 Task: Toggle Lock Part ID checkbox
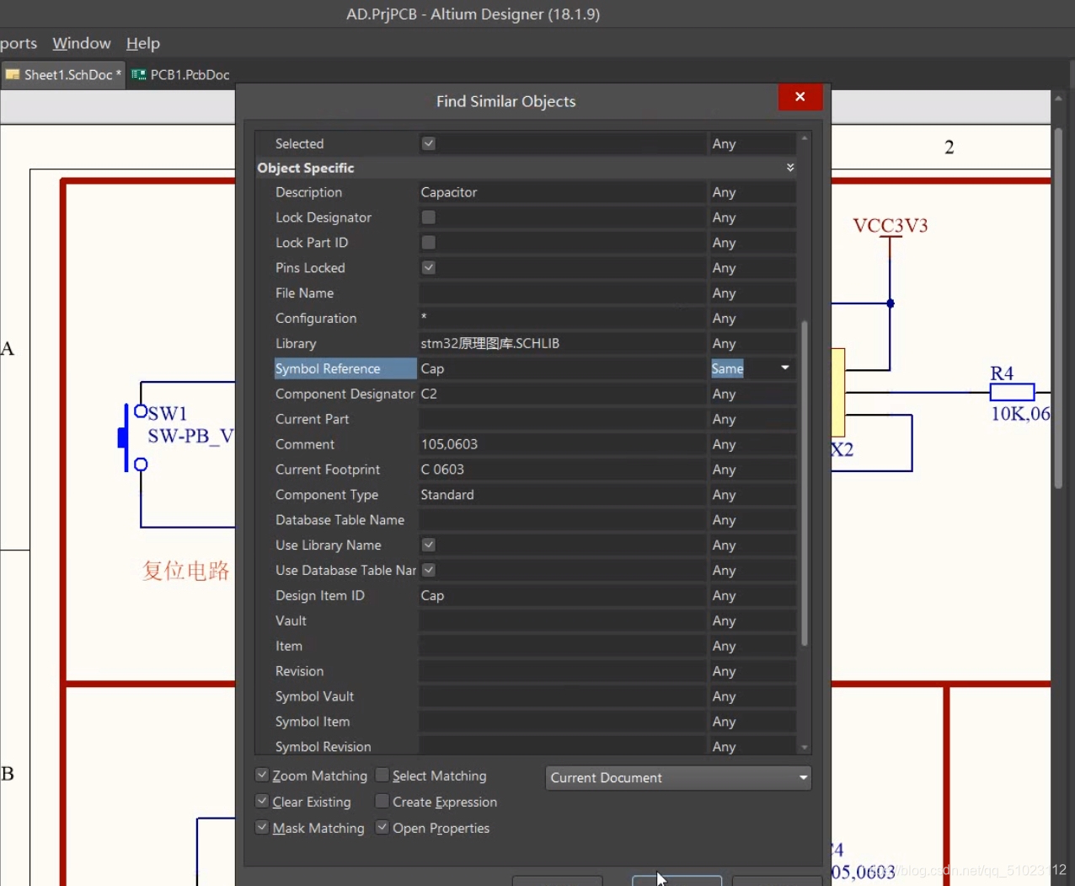tap(429, 243)
